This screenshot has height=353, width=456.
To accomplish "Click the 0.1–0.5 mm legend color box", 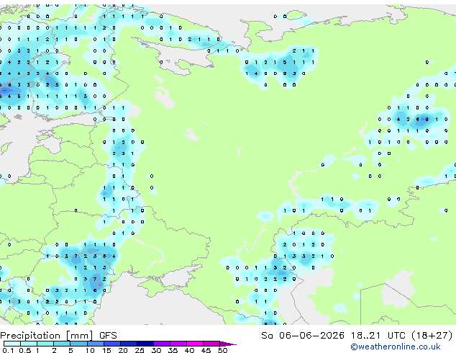I will [x=12, y=344].
